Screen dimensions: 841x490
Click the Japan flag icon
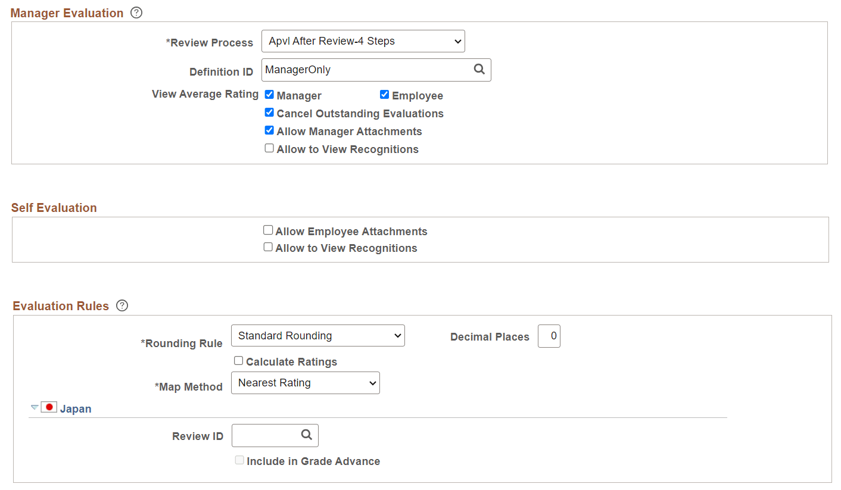[49, 407]
